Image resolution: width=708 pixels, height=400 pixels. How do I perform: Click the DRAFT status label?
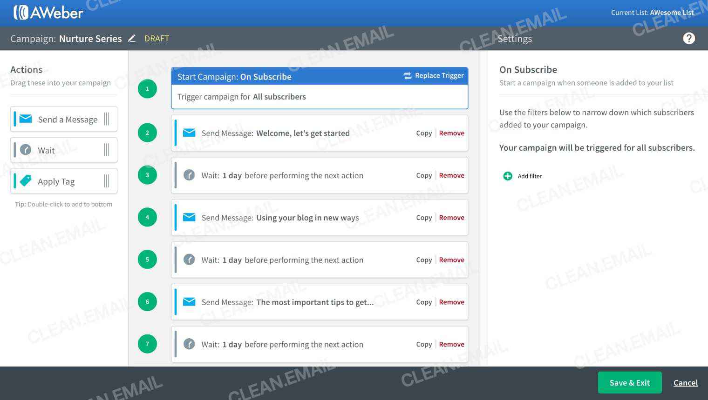157,38
